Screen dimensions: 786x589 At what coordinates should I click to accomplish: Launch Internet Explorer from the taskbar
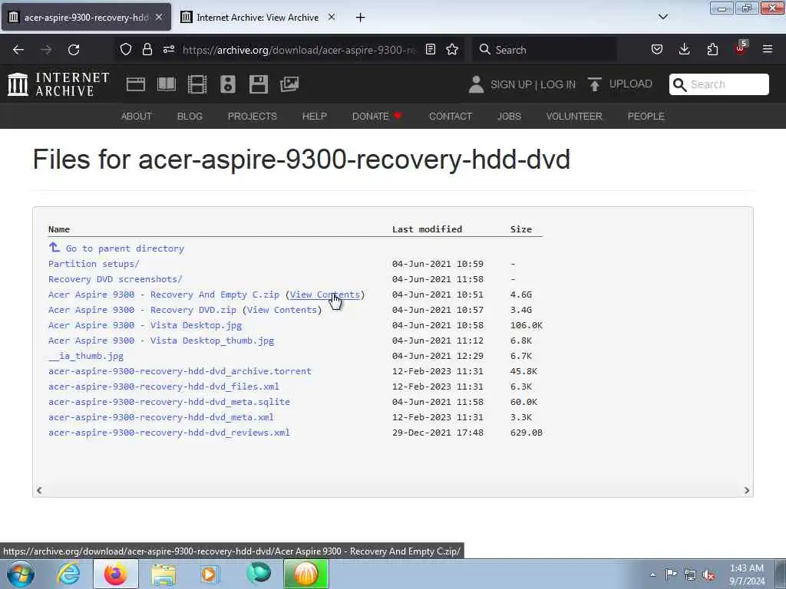(68, 574)
